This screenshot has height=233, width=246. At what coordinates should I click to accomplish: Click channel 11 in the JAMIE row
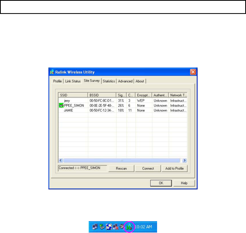[x=130, y=110]
